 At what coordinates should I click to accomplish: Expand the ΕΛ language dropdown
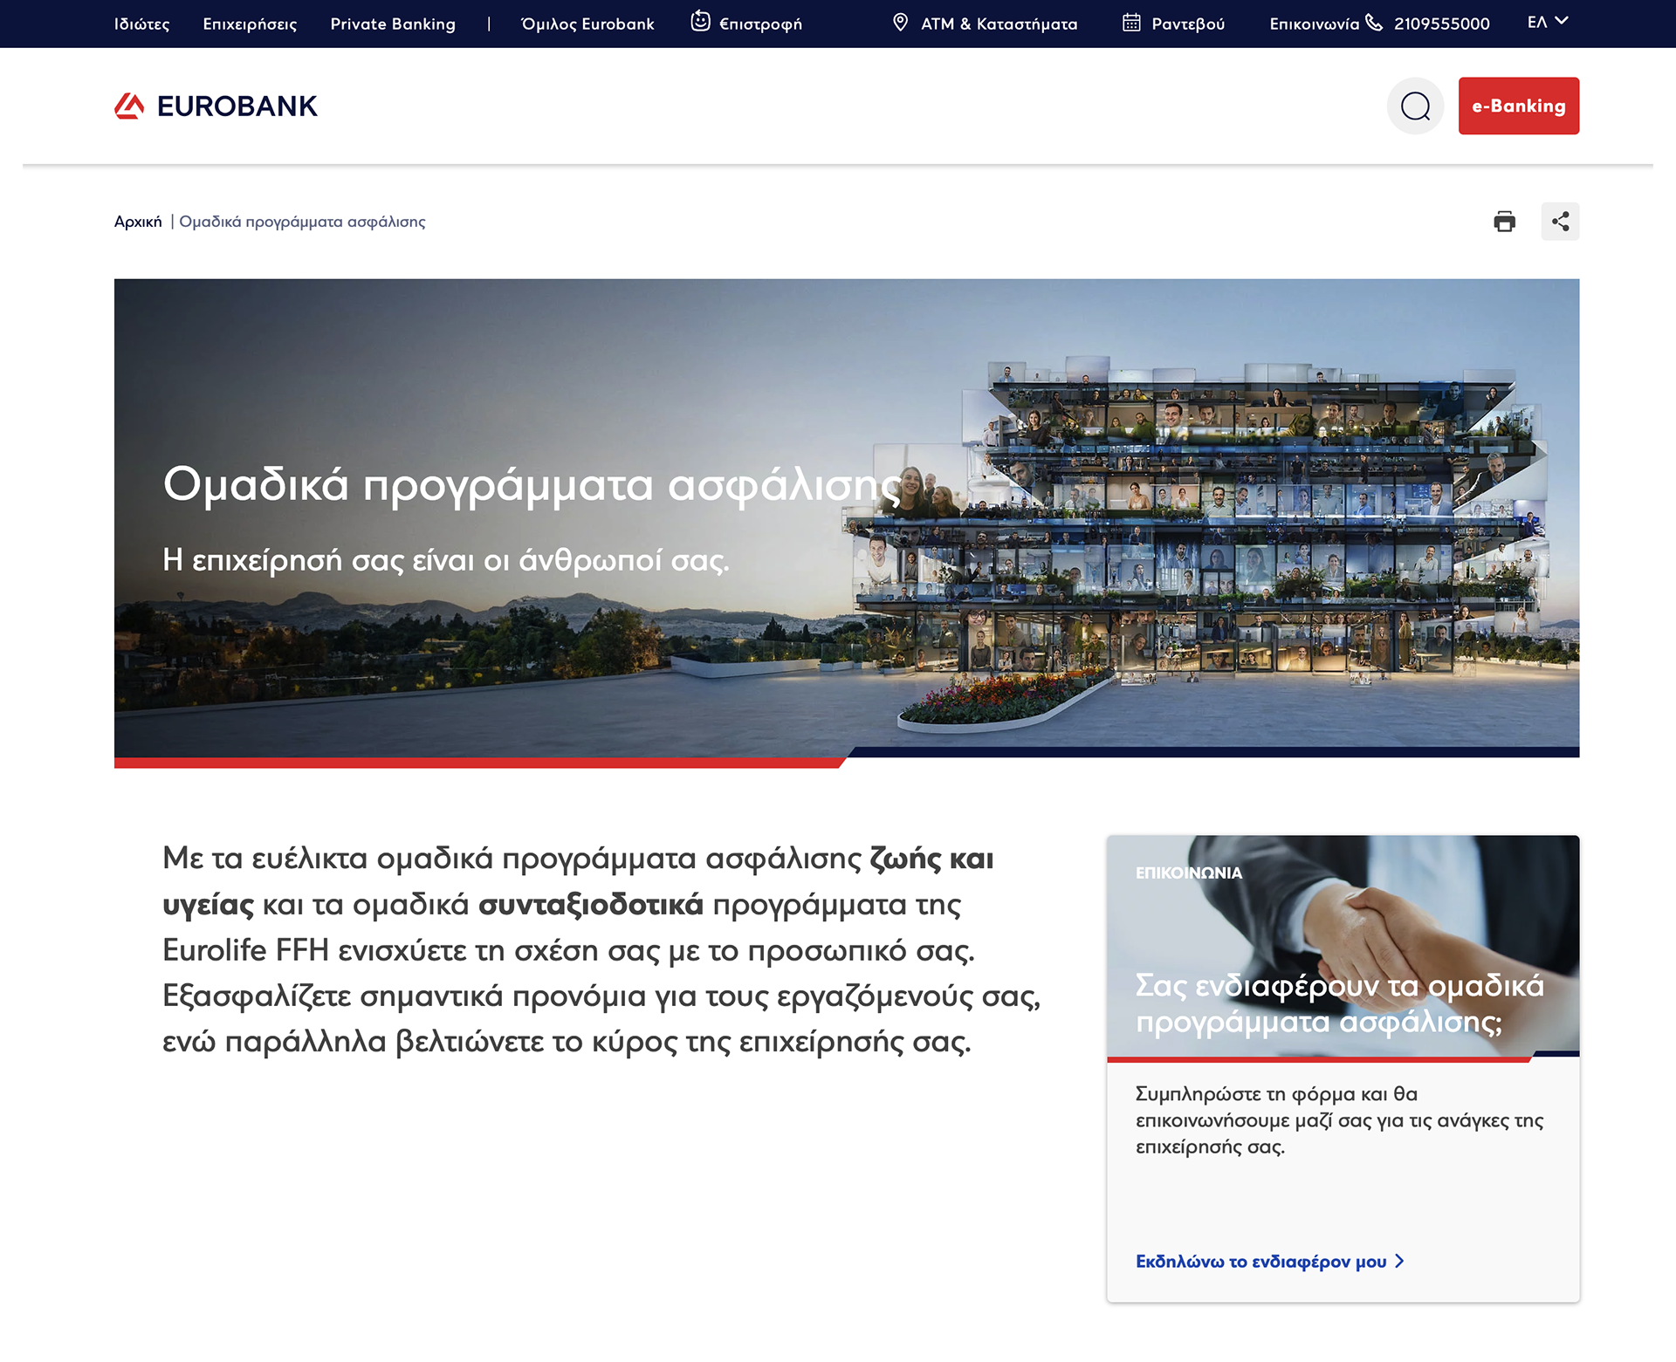1548,22
